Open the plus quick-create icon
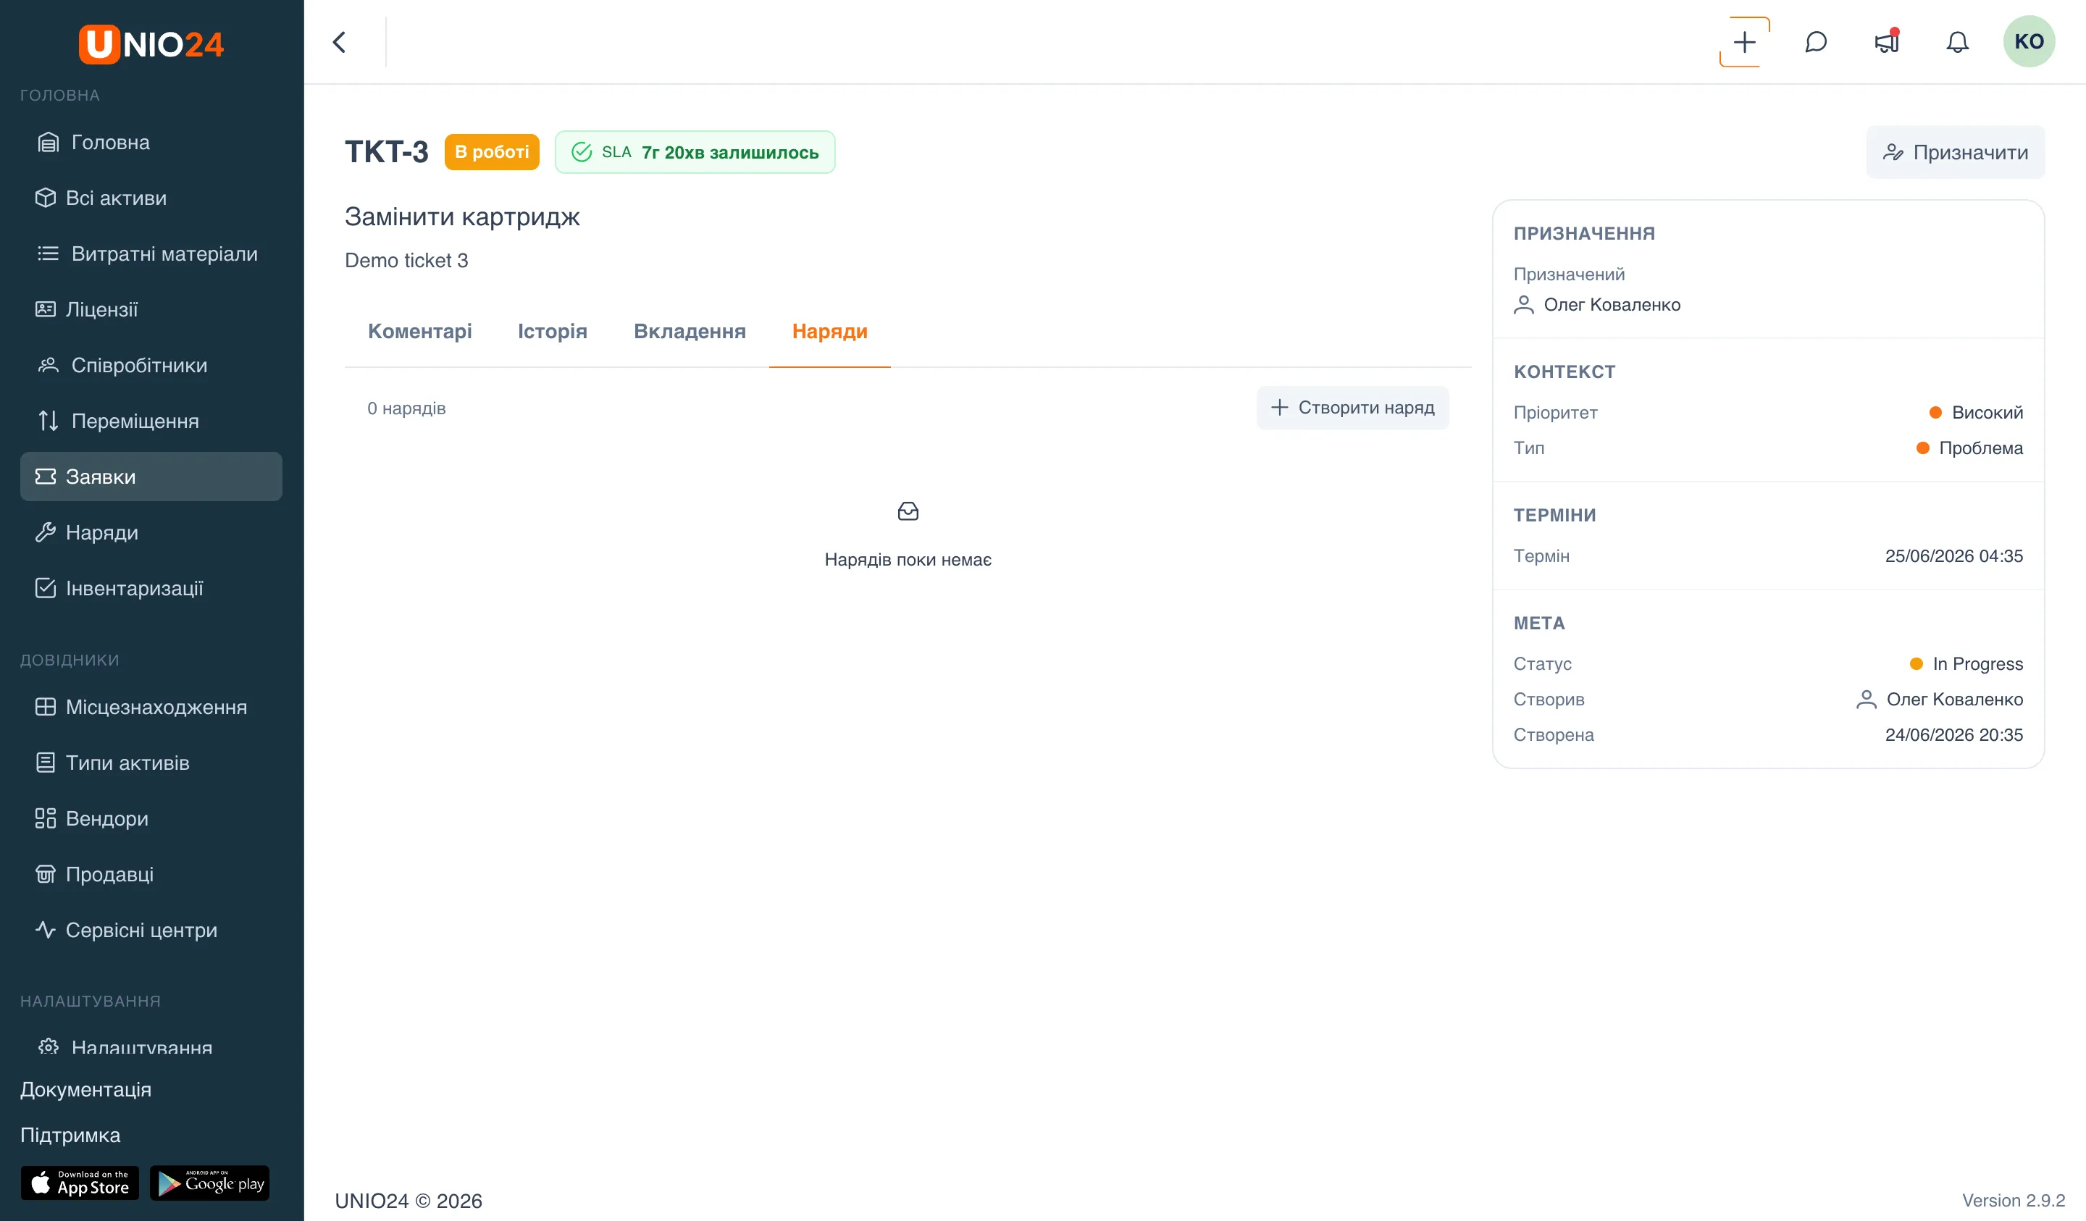 pyautogui.click(x=1744, y=42)
